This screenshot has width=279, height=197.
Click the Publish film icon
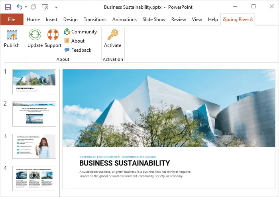(x=12, y=35)
